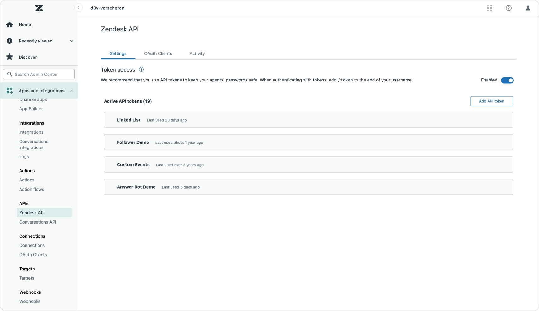539x311 pixels.
Task: Open Logs in the sidebar
Action: [x=24, y=157]
